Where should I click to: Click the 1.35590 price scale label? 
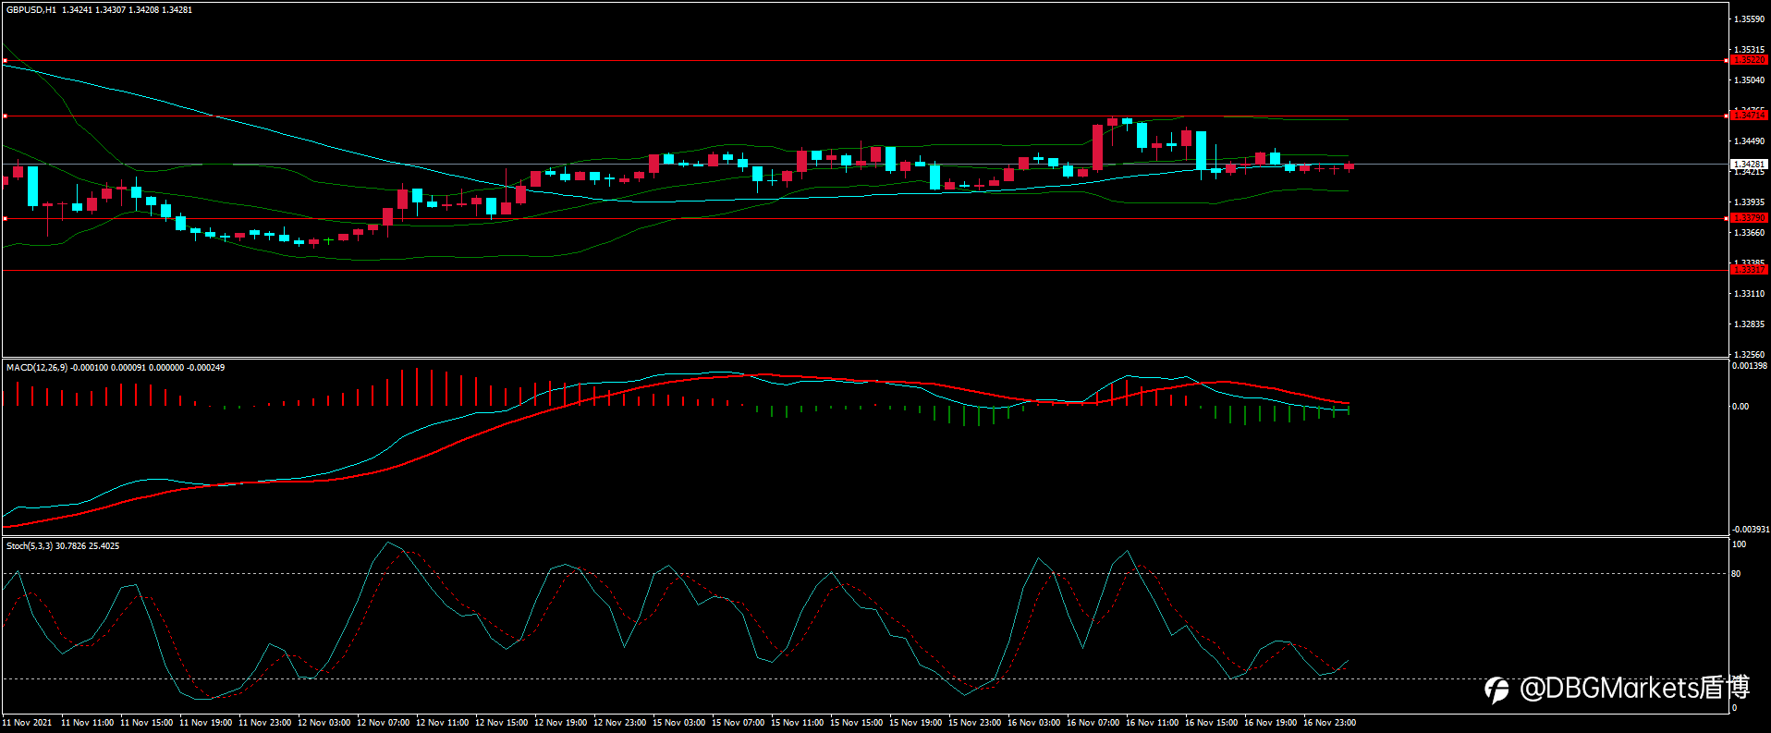(1749, 19)
